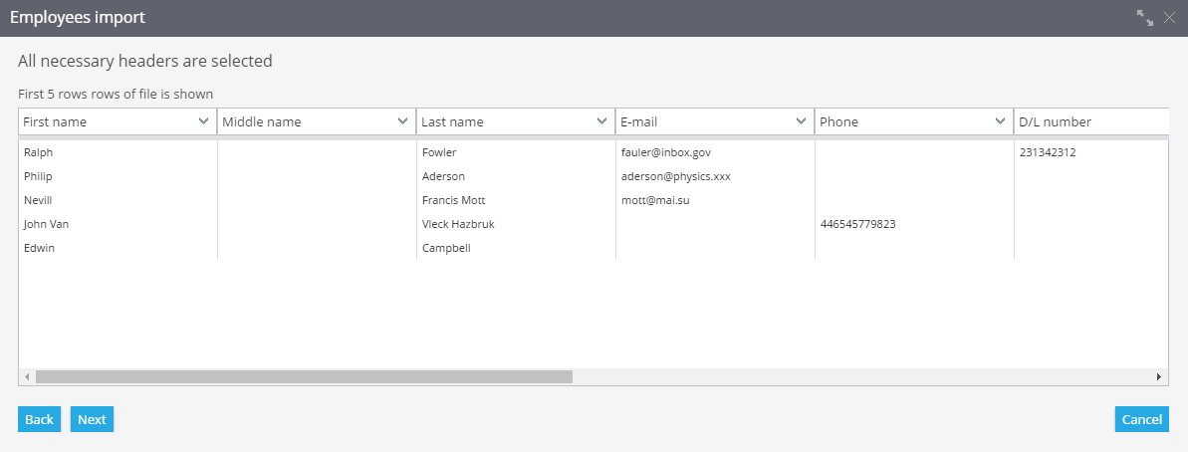Select the fauler@inbox.gov email cell
Image resolution: width=1188 pixels, height=452 pixels.
click(x=715, y=152)
